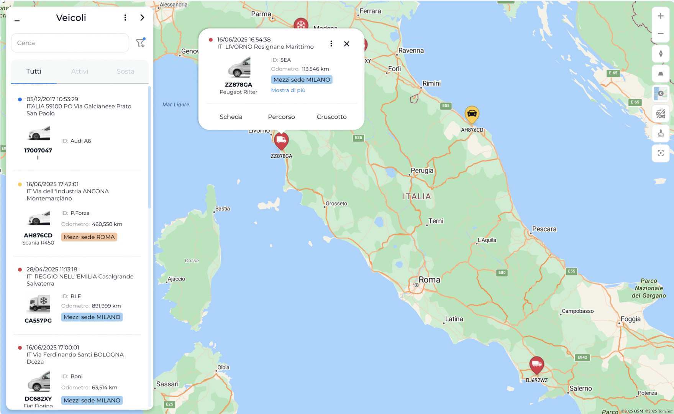Screen dimensions: 674x414
Task: Switch to the Attivi tab
Action: tap(79, 71)
